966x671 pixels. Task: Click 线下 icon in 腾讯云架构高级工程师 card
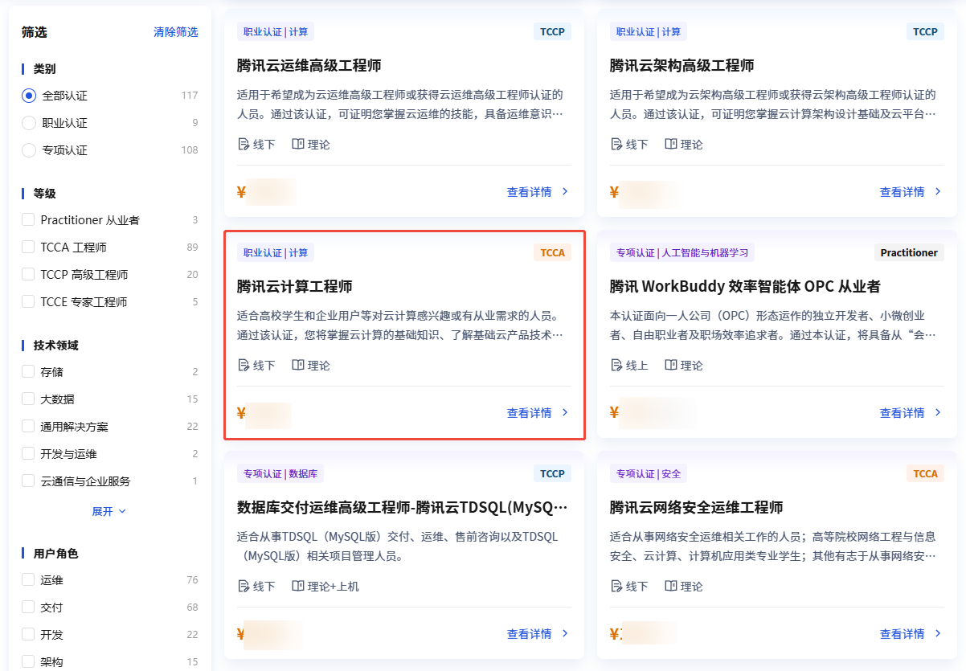(x=617, y=145)
